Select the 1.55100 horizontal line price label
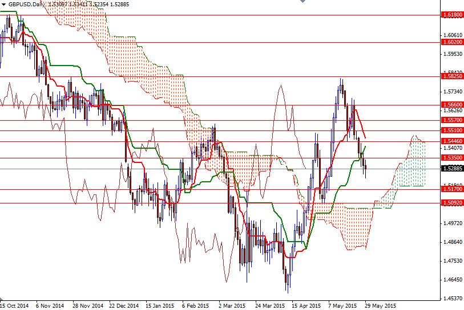The image size is (464, 310). coord(452,130)
